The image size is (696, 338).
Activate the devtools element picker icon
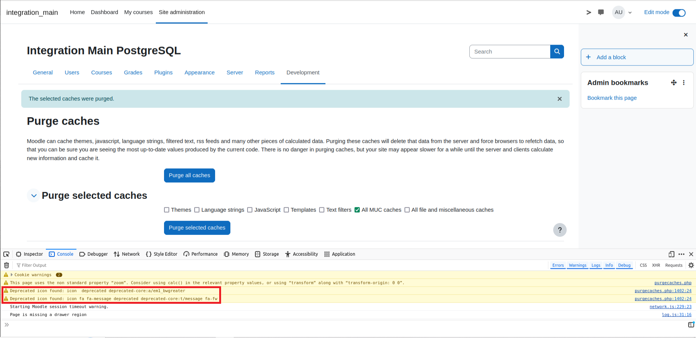(x=6, y=254)
